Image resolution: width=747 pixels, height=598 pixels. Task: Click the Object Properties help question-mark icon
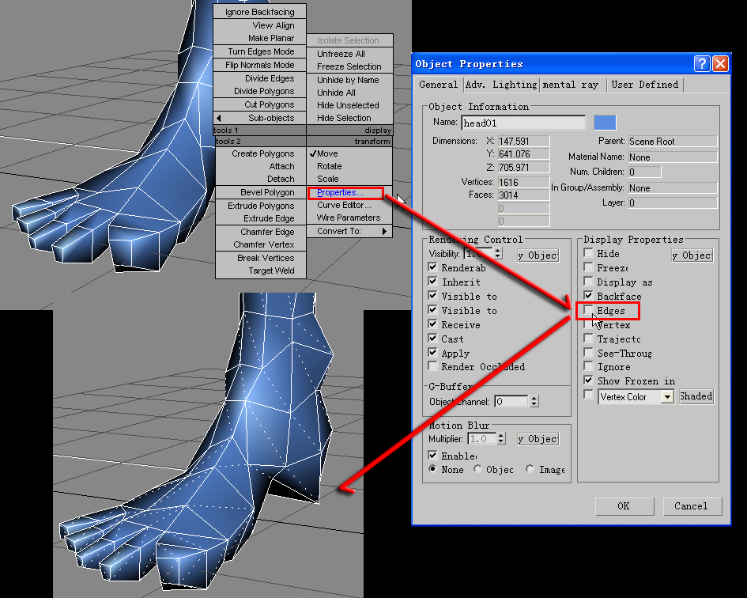(x=702, y=64)
